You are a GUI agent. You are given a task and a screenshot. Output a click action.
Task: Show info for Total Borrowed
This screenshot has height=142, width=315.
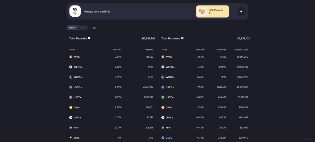(x=182, y=38)
